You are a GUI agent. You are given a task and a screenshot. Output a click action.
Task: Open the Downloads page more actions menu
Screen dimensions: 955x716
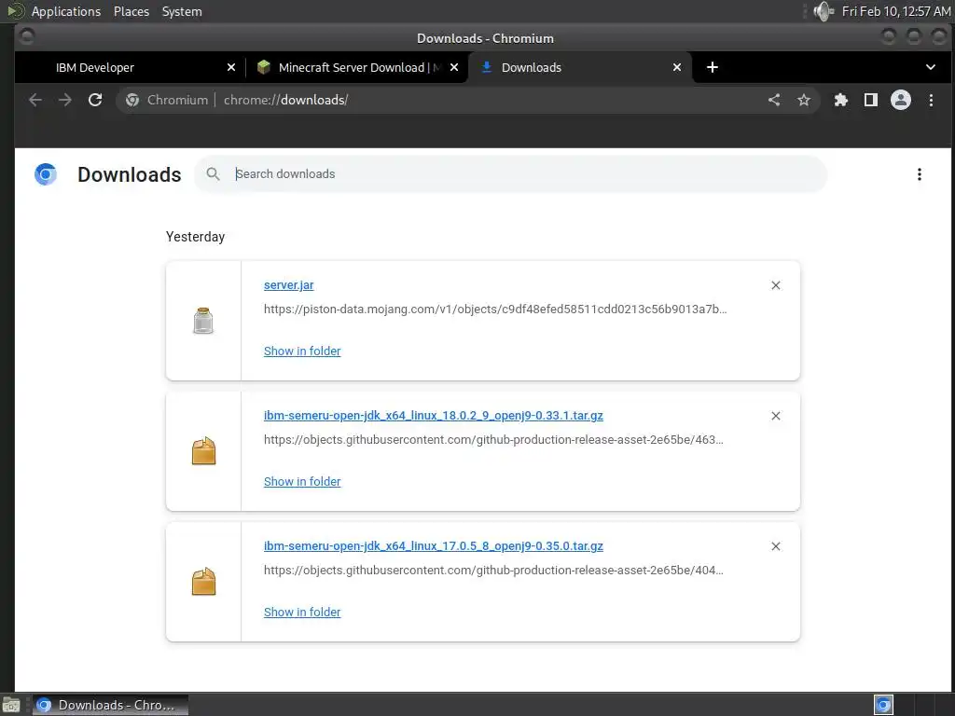pyautogui.click(x=919, y=174)
